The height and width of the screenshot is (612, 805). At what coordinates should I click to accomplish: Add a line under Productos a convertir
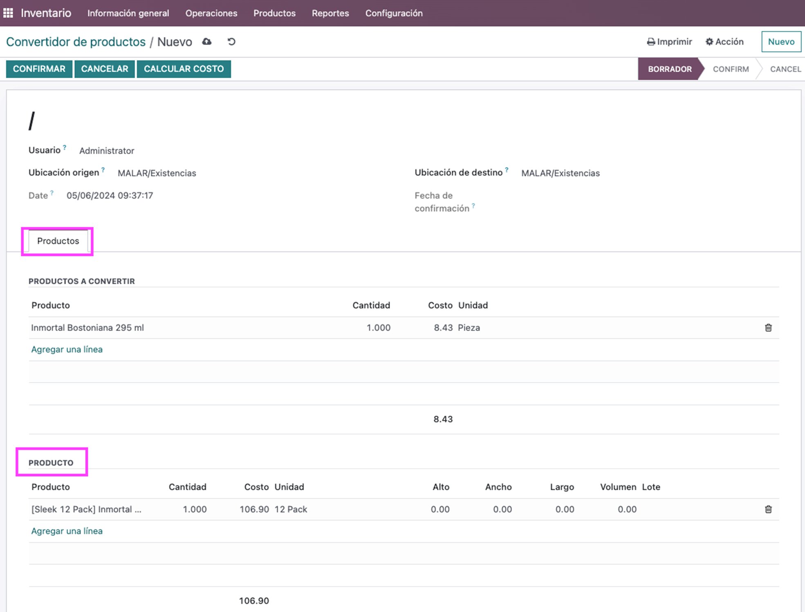coord(67,349)
